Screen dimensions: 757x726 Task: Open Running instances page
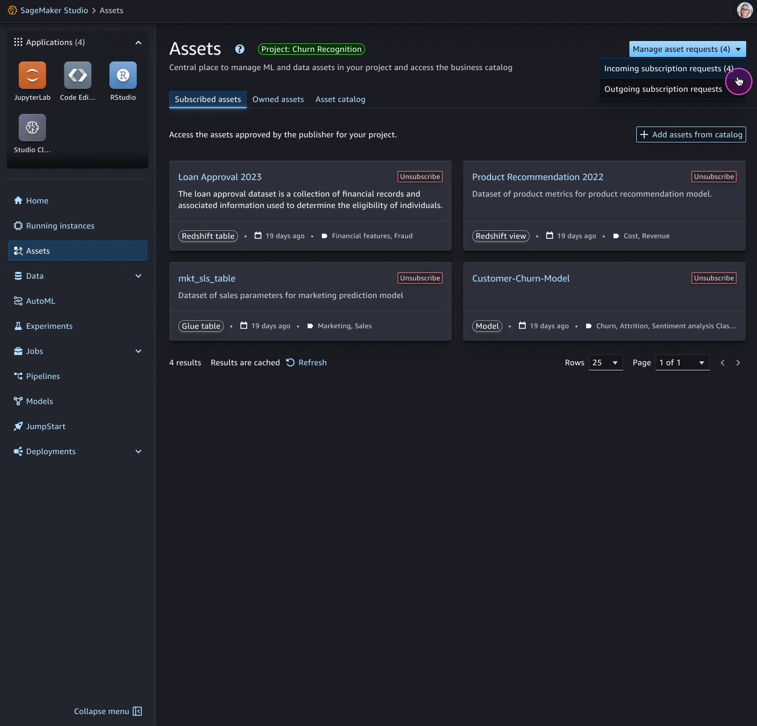pos(77,226)
